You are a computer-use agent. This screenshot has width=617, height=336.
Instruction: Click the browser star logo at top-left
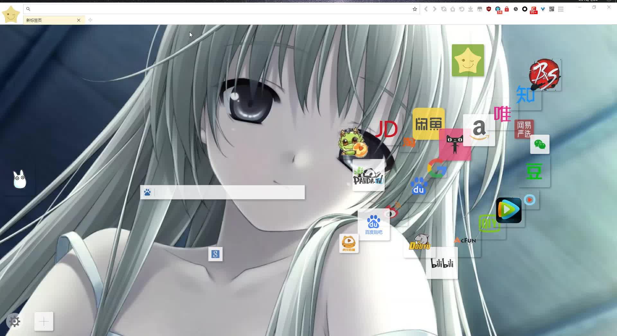point(11,14)
